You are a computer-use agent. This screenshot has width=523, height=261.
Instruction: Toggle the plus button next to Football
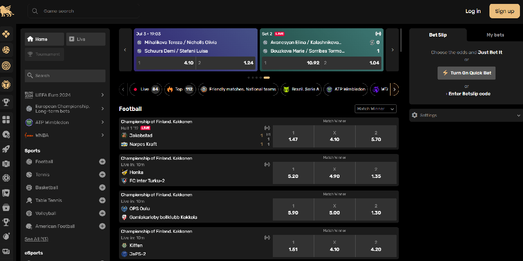pos(102,162)
